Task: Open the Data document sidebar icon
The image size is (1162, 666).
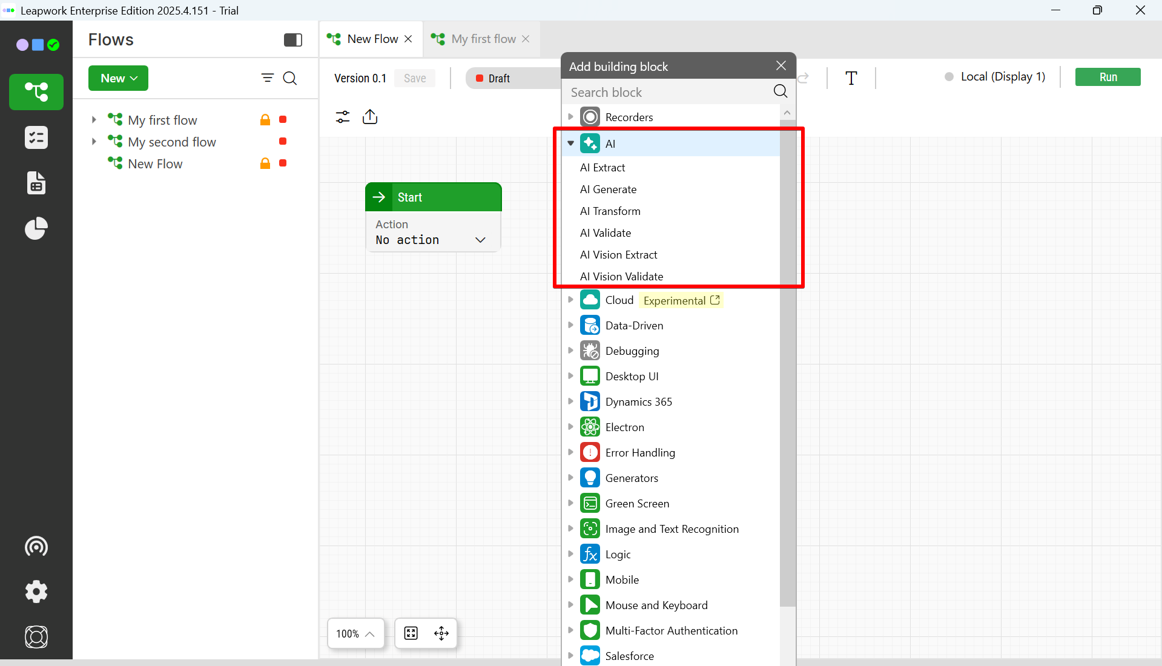Action: click(x=36, y=183)
